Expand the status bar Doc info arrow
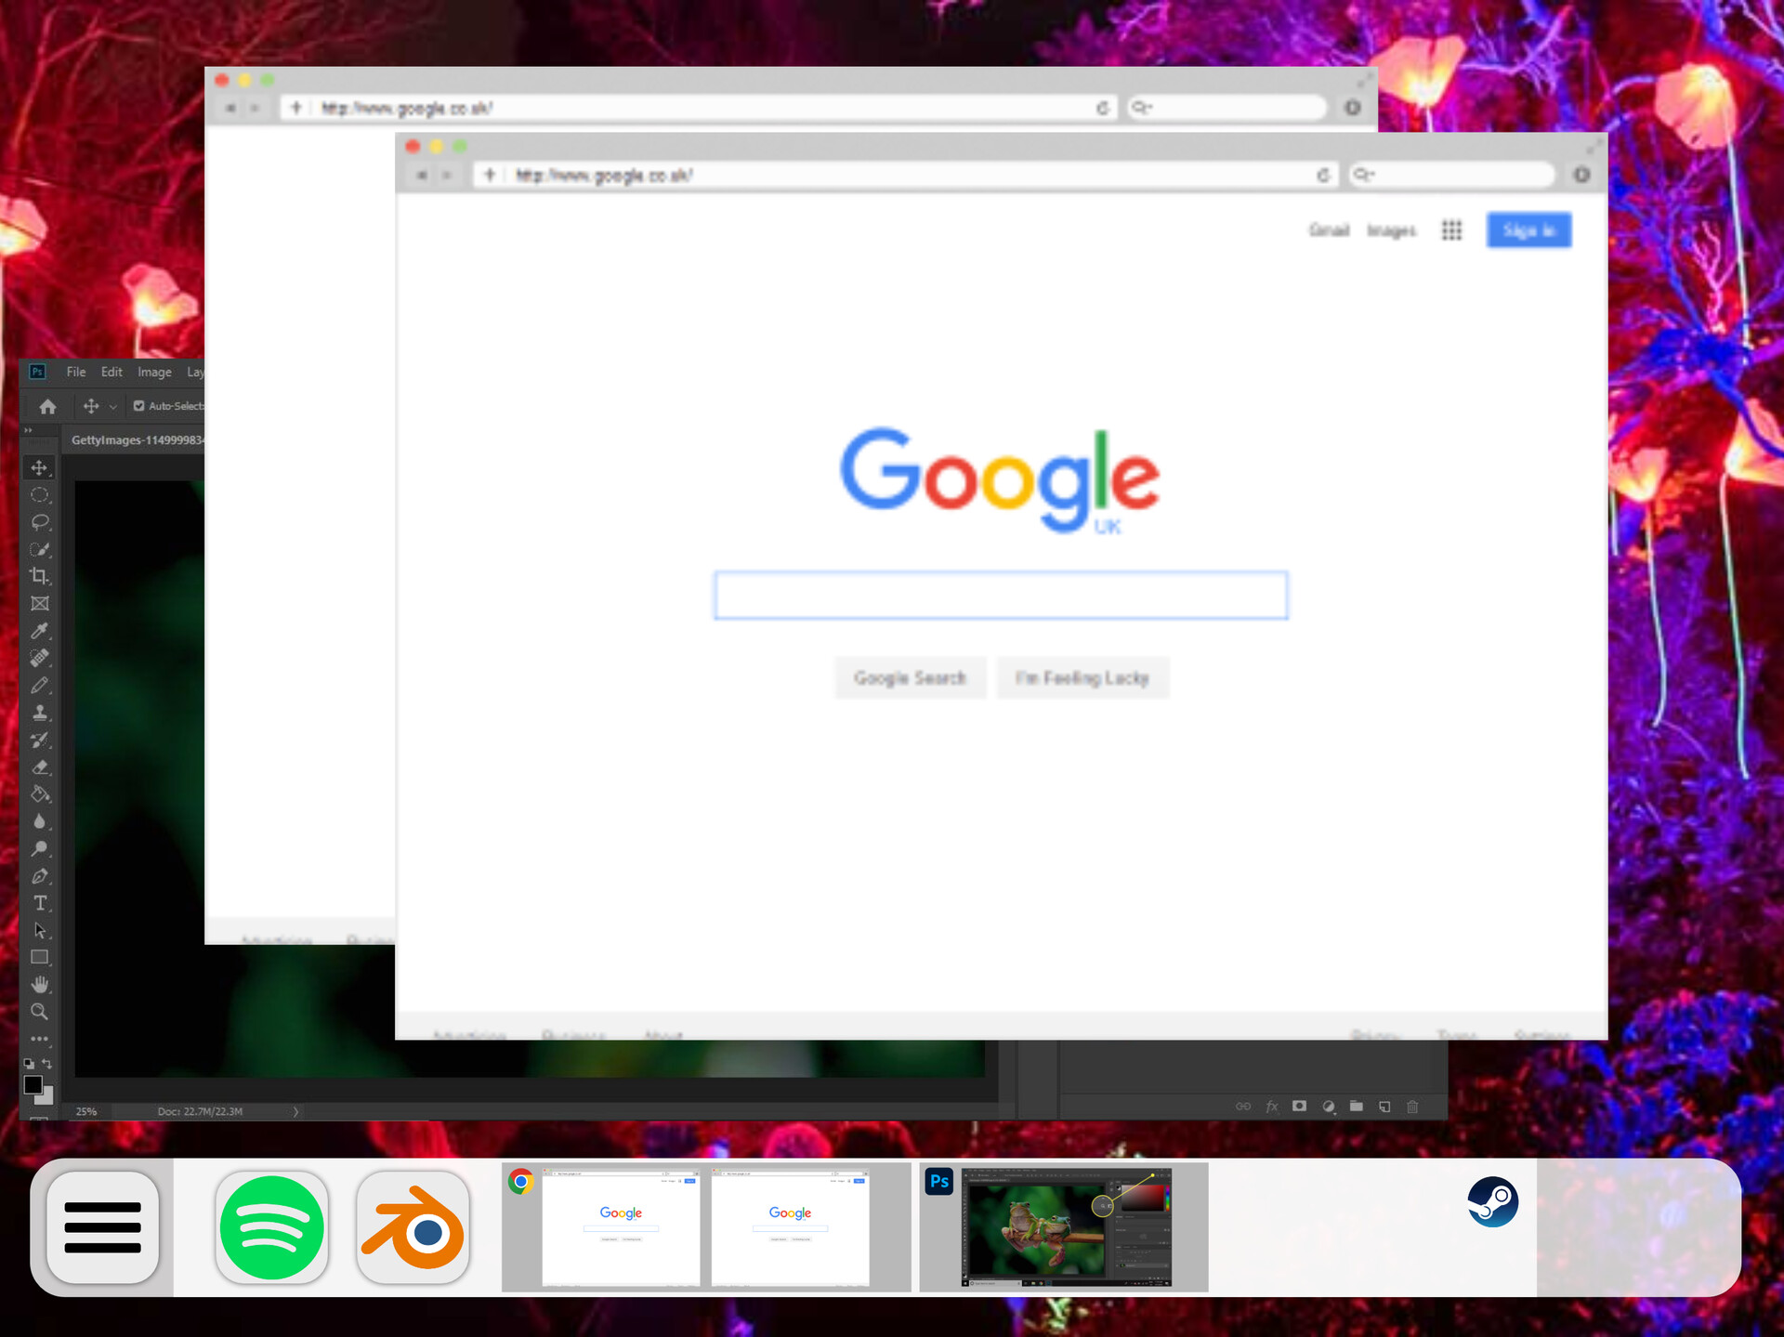 (x=295, y=1111)
